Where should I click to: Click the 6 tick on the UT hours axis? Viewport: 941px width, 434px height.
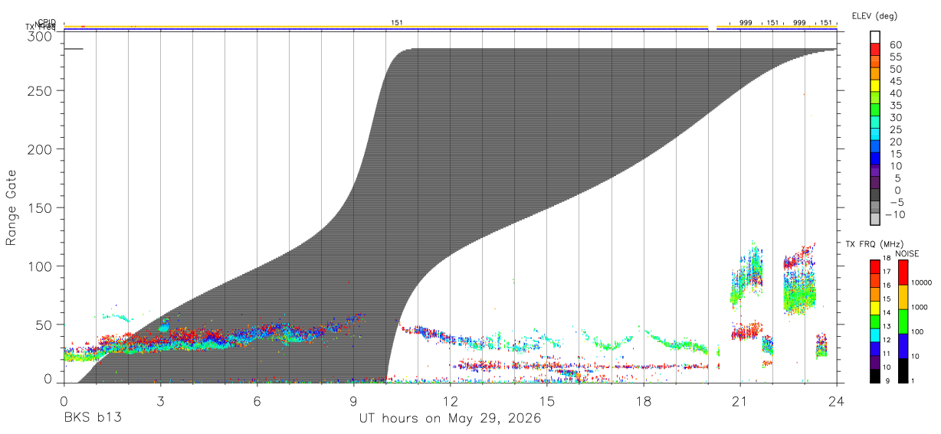click(257, 400)
